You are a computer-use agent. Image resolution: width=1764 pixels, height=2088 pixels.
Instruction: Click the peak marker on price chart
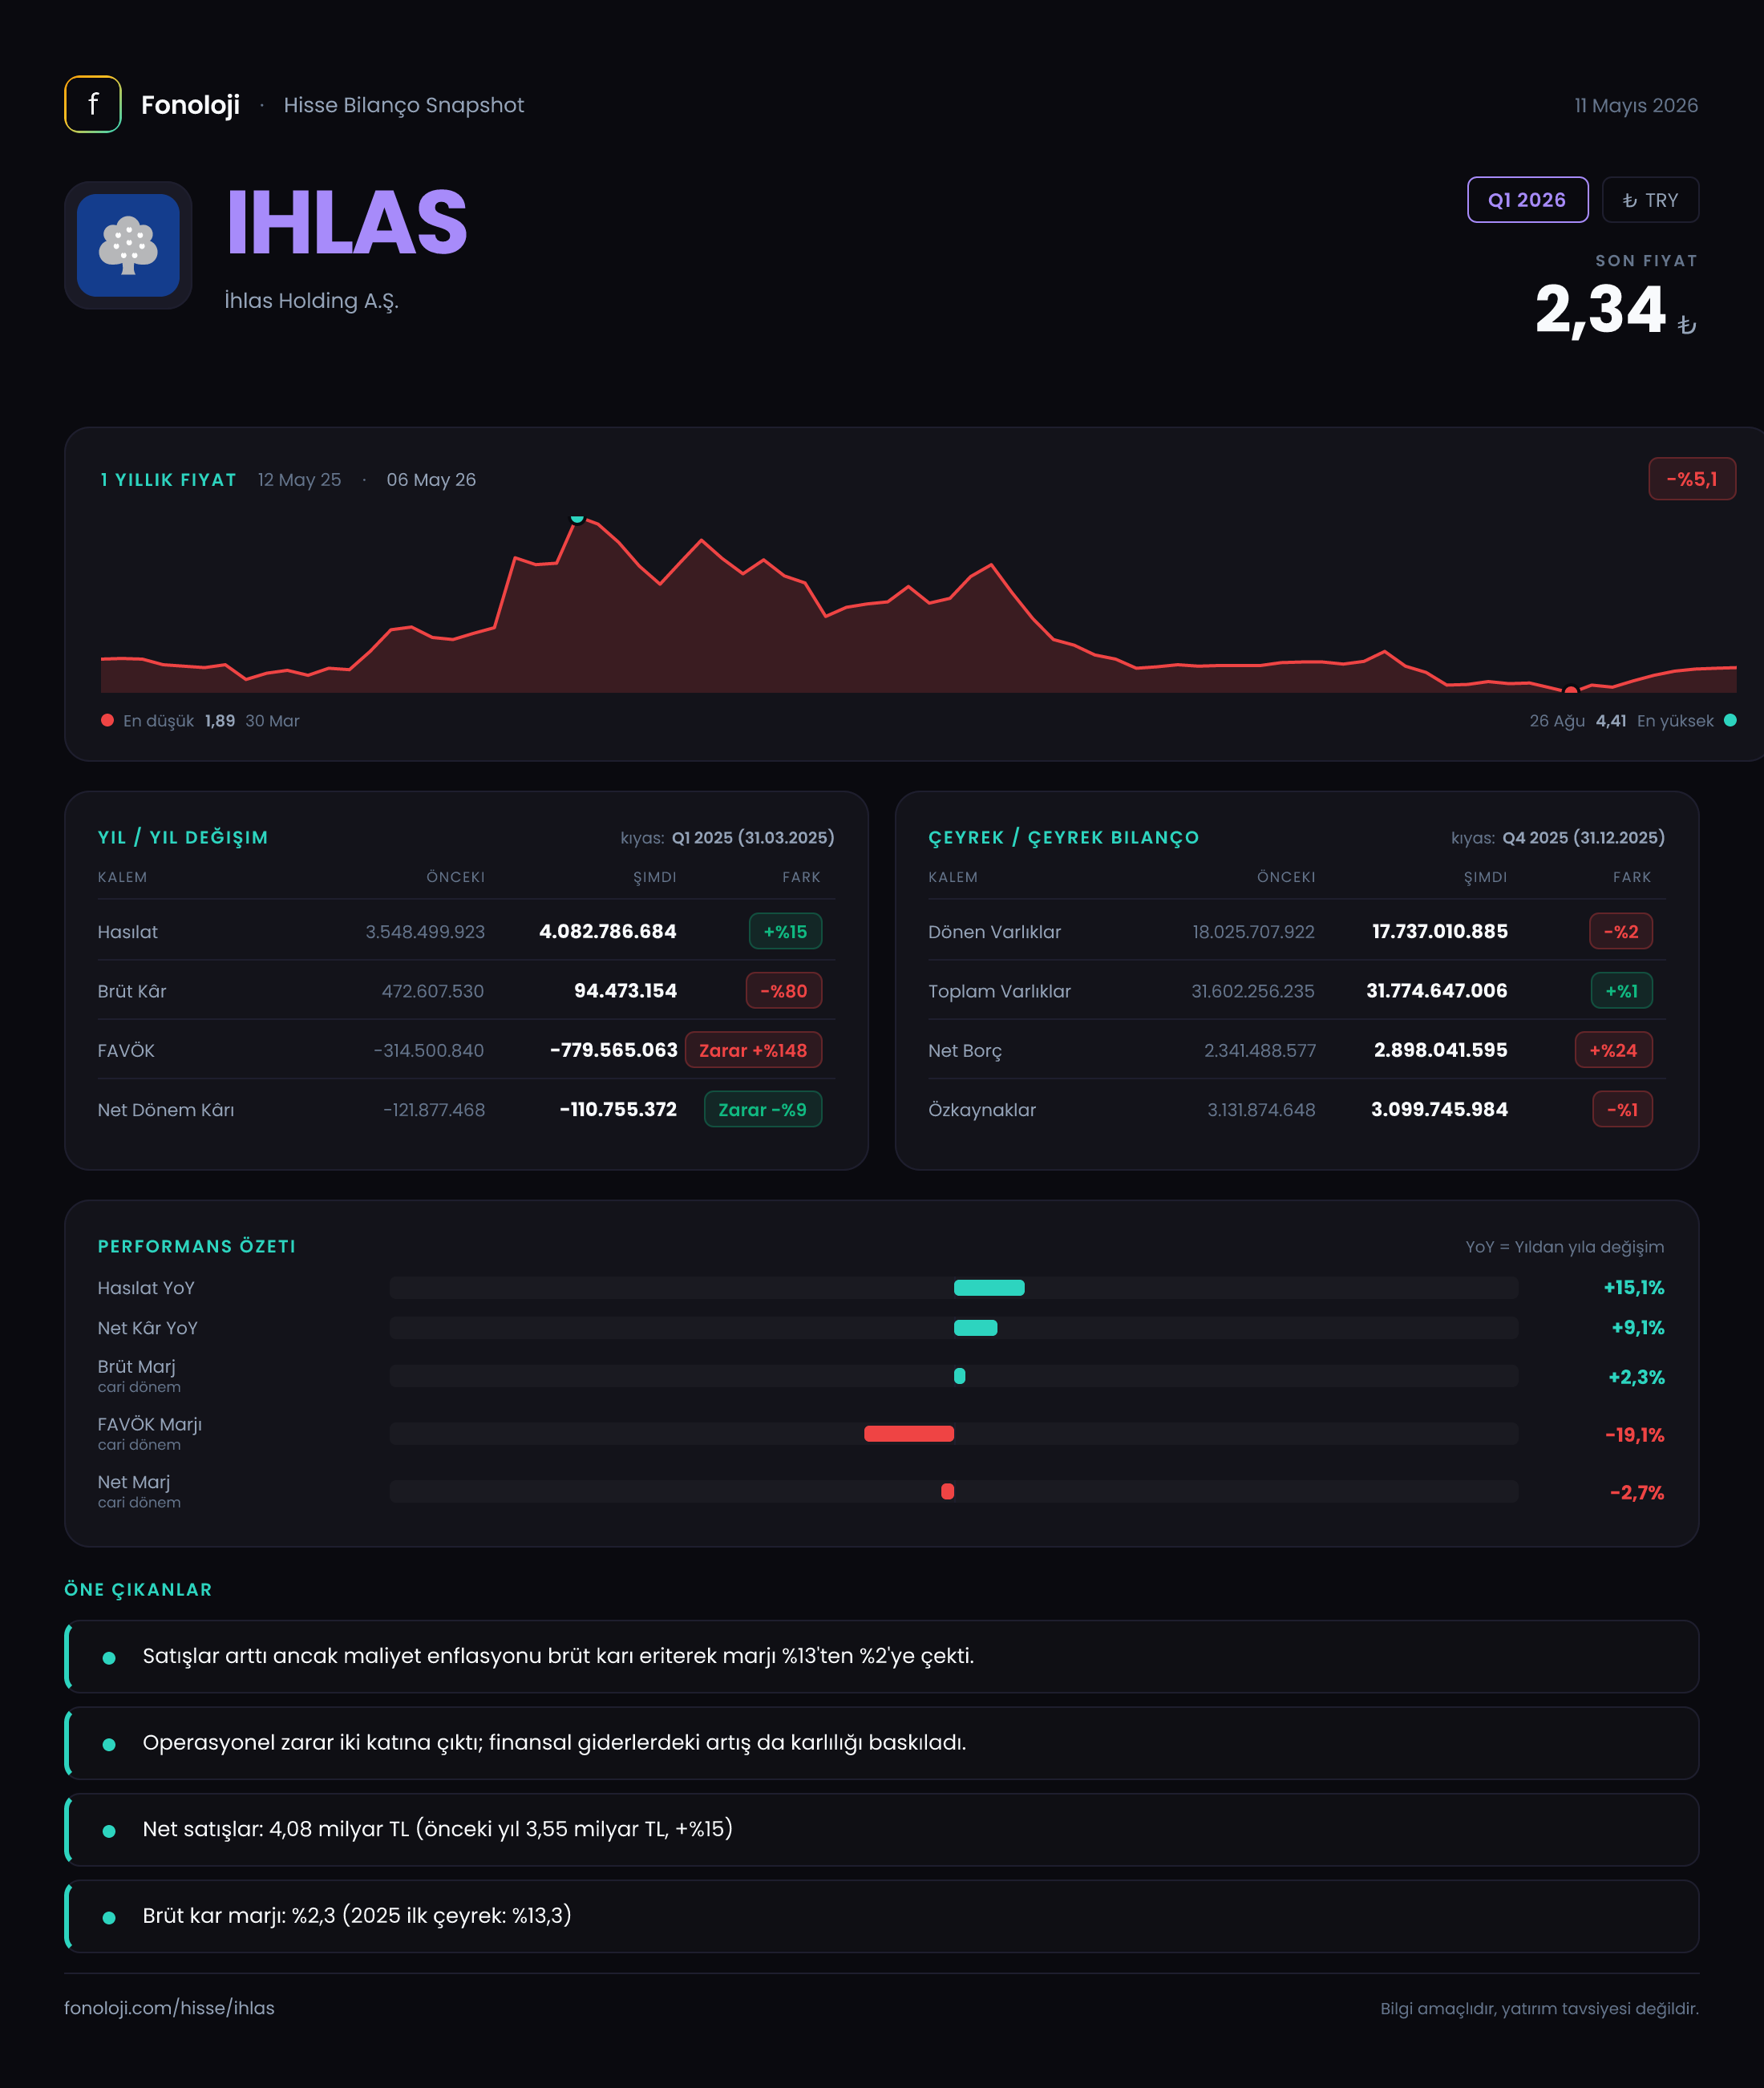tap(577, 518)
